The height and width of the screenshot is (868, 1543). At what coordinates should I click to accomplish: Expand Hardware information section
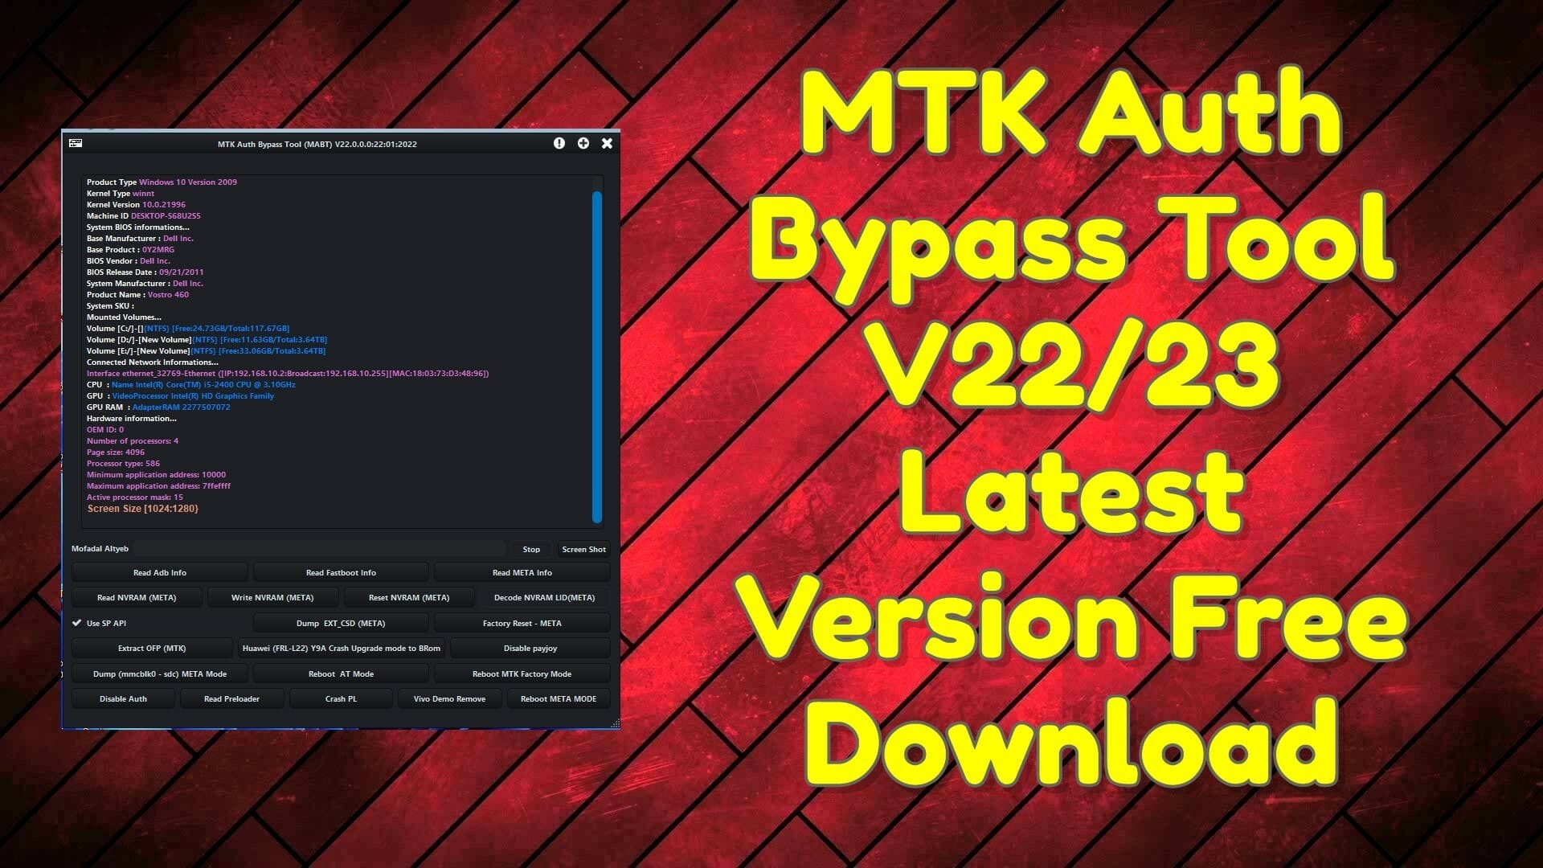coord(133,418)
